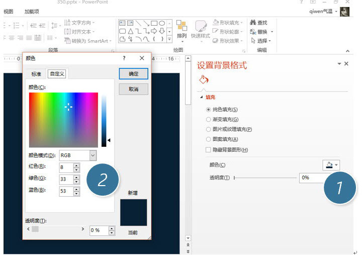
Task: Click the 红色 value input field
Action: [66, 167]
